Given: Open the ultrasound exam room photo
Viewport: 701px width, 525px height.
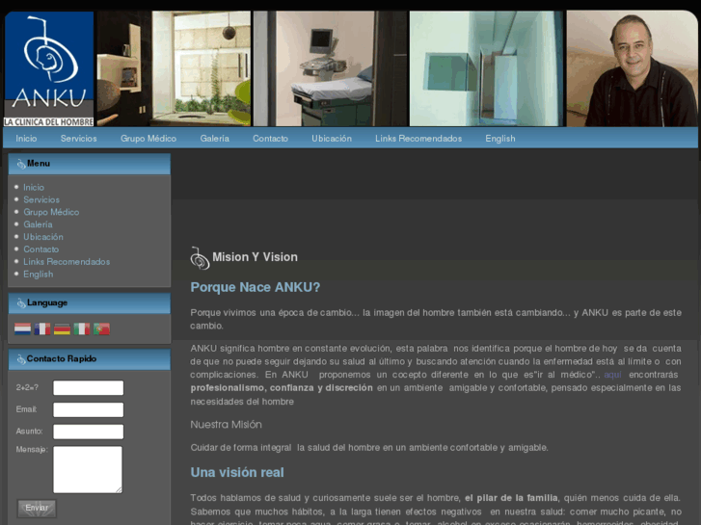Looking at the screenshot, I should click(x=330, y=68).
